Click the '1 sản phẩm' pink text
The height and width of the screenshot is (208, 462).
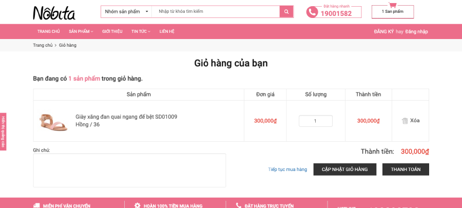pos(84,79)
